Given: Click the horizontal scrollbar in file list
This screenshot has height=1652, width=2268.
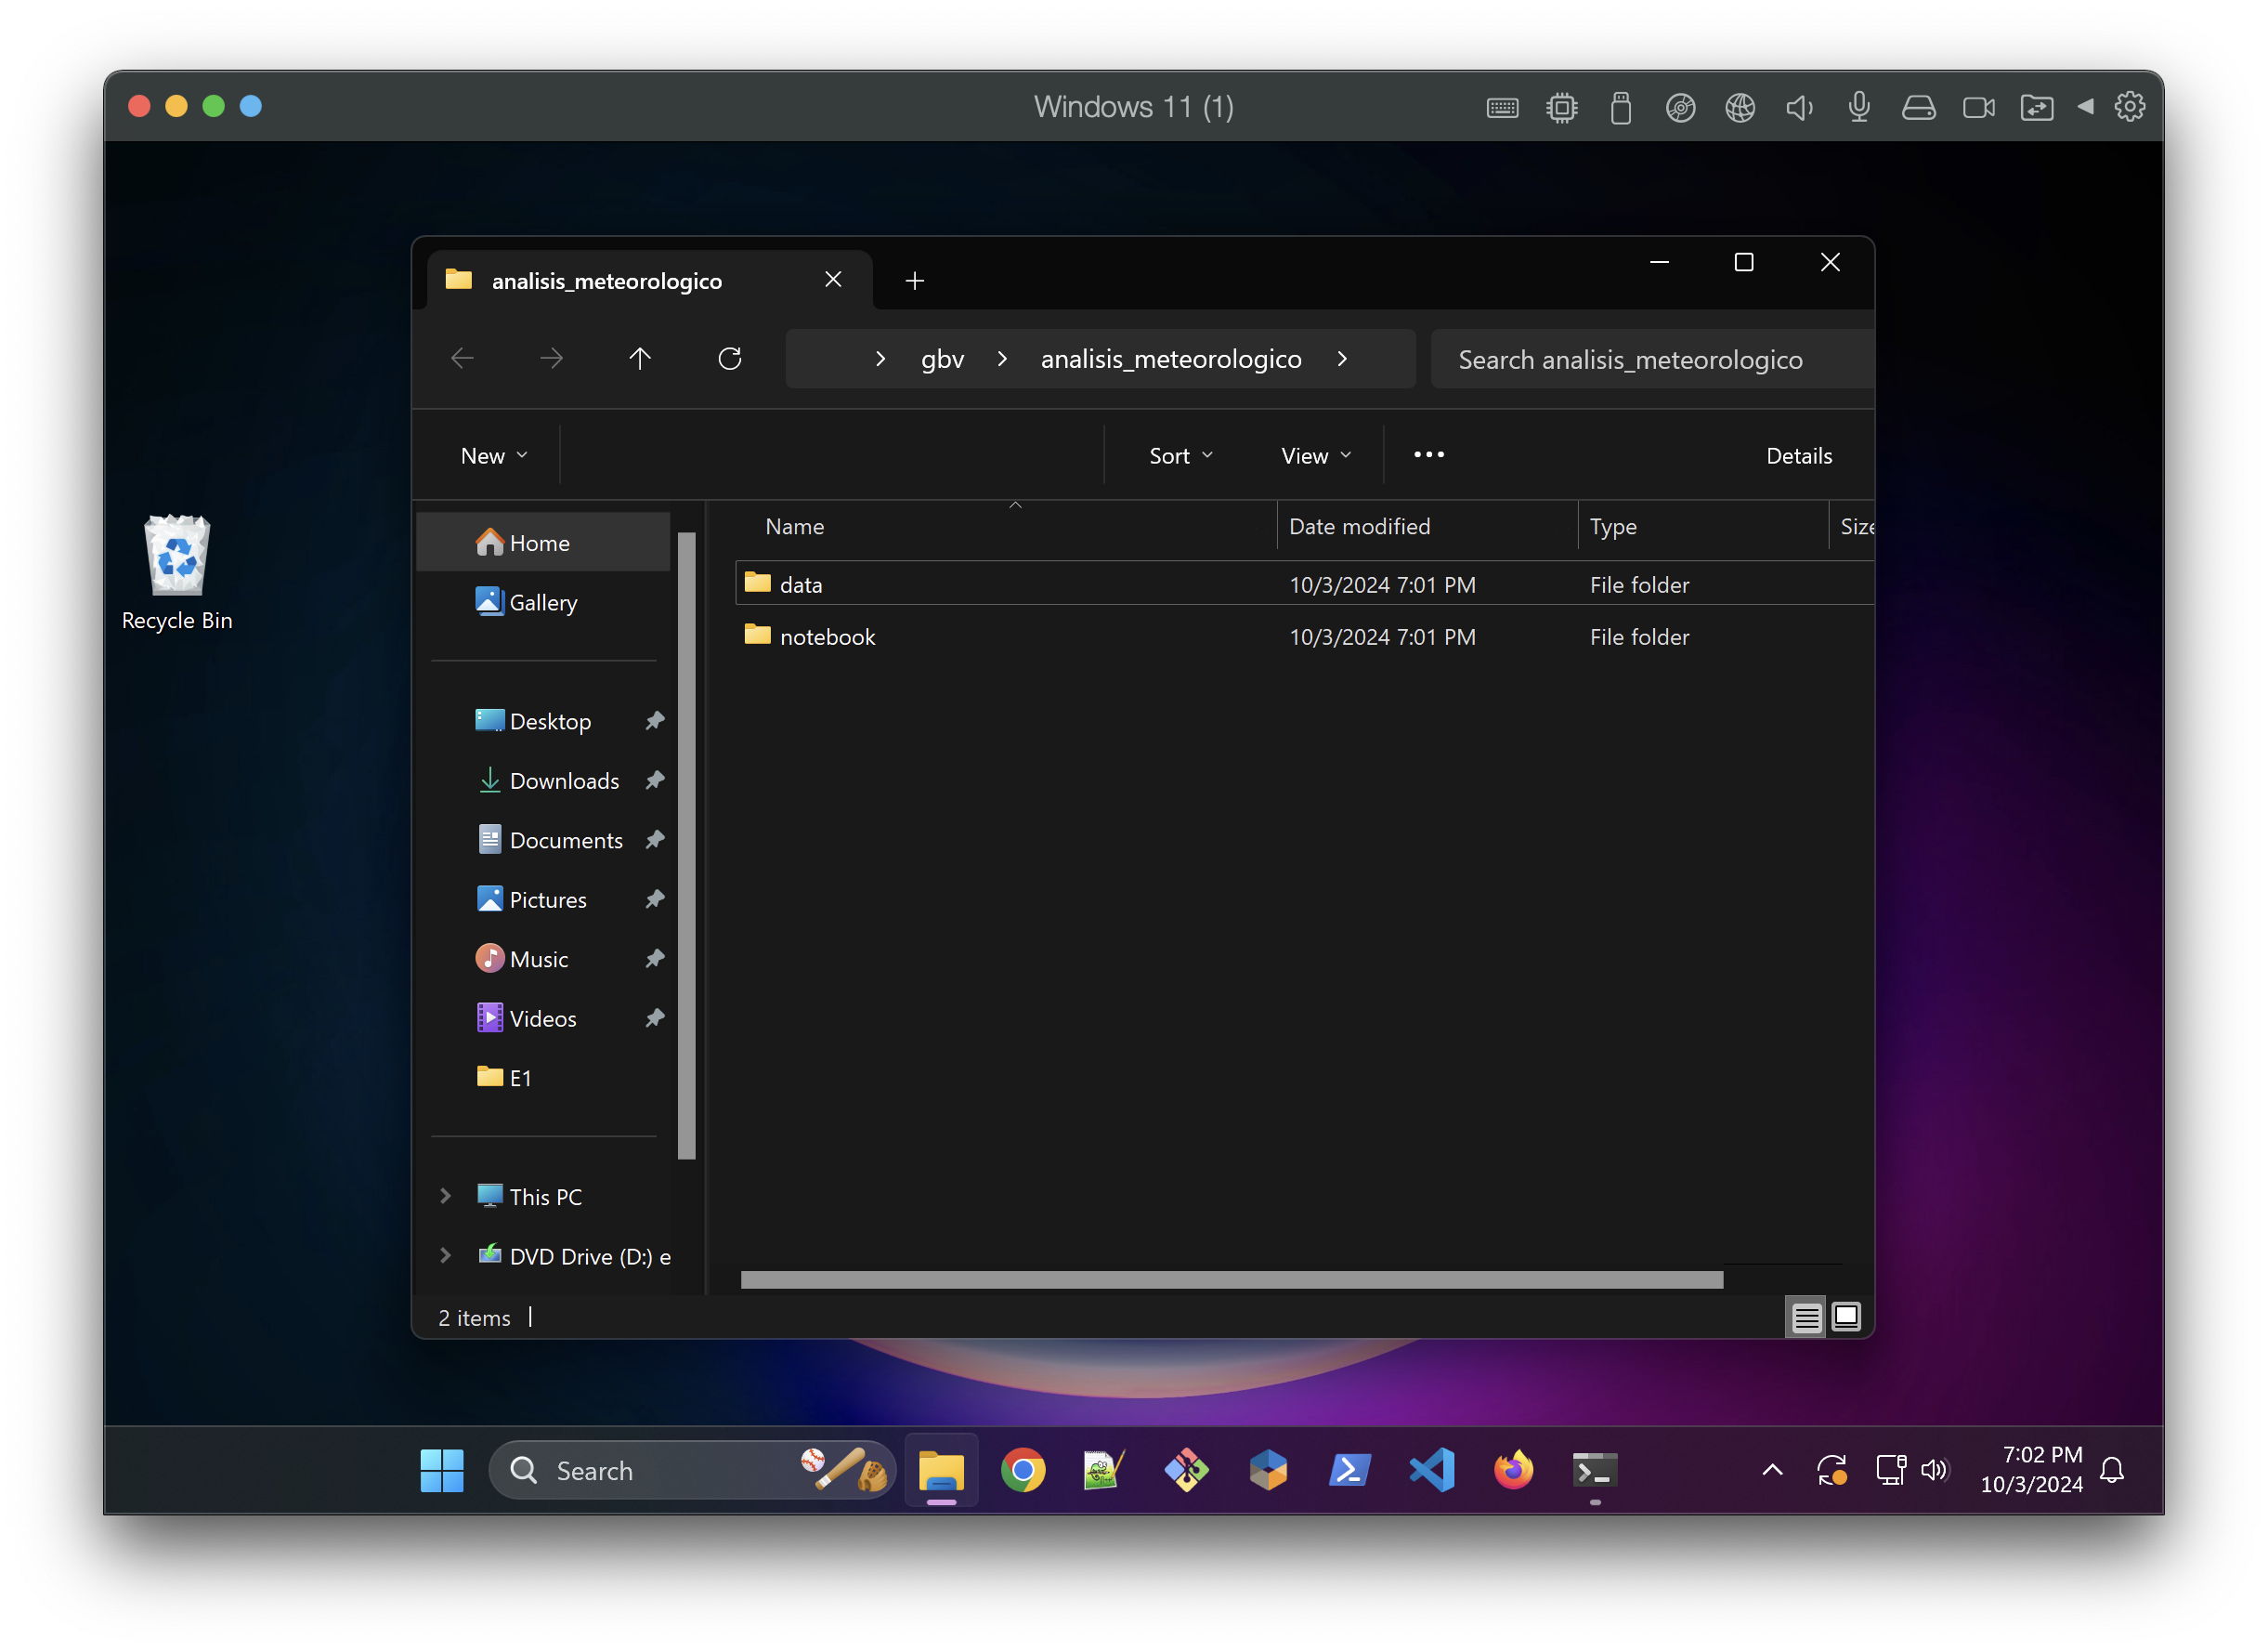Looking at the screenshot, I should 1231,1279.
